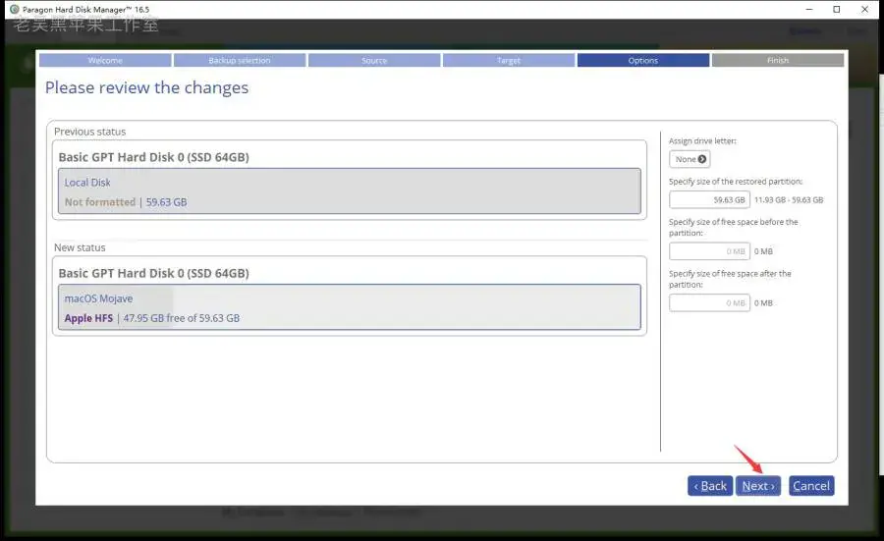This screenshot has height=541, width=884.
Task: Click the free space before partition field
Action: click(x=709, y=251)
